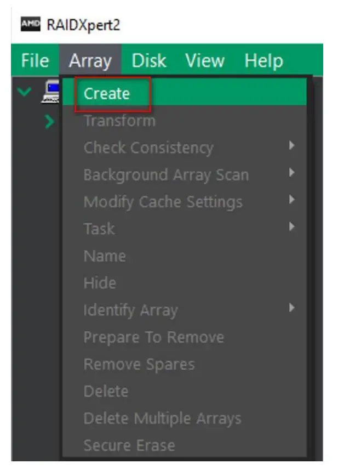Screen dimensions: 361x469
Task: Choose Create from the Array menu
Action: click(x=108, y=93)
